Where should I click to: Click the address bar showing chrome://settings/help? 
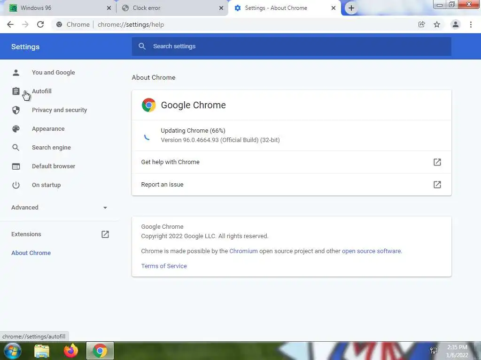[233, 24]
